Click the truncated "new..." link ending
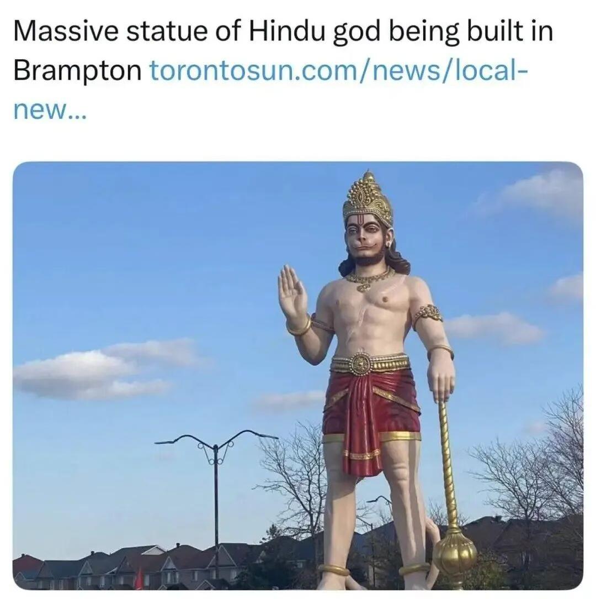 pyautogui.click(x=50, y=109)
